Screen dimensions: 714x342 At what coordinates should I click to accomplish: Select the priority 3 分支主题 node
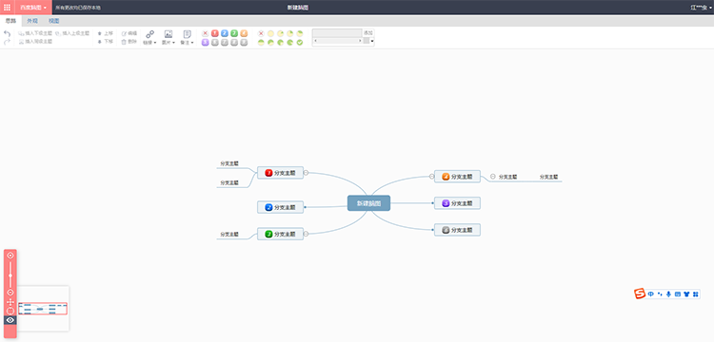click(x=280, y=234)
